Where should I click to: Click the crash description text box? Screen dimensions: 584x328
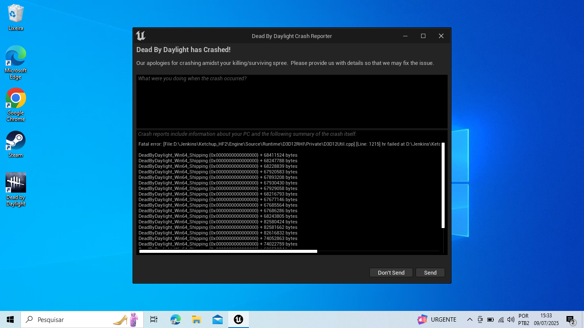(x=292, y=101)
